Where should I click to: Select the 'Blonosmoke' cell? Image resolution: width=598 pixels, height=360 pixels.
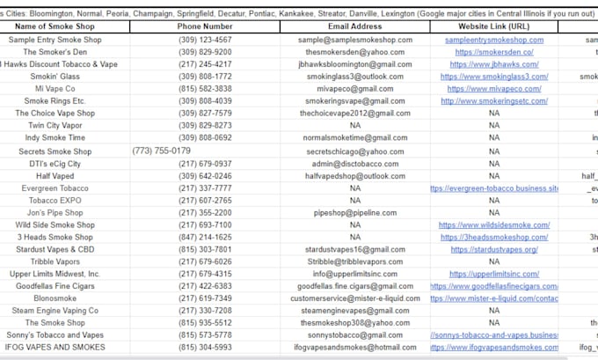(64, 298)
